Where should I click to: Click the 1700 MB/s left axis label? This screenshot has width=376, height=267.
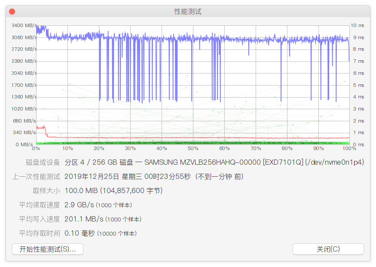[24, 85]
